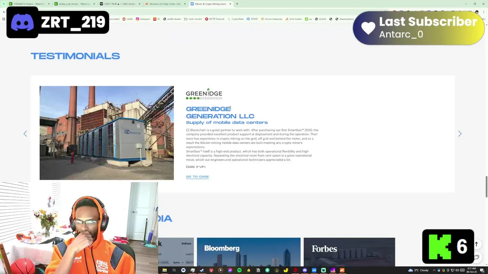The width and height of the screenshot is (488, 274).
Task: Open the Windows notification center icon
Action: 482,270
